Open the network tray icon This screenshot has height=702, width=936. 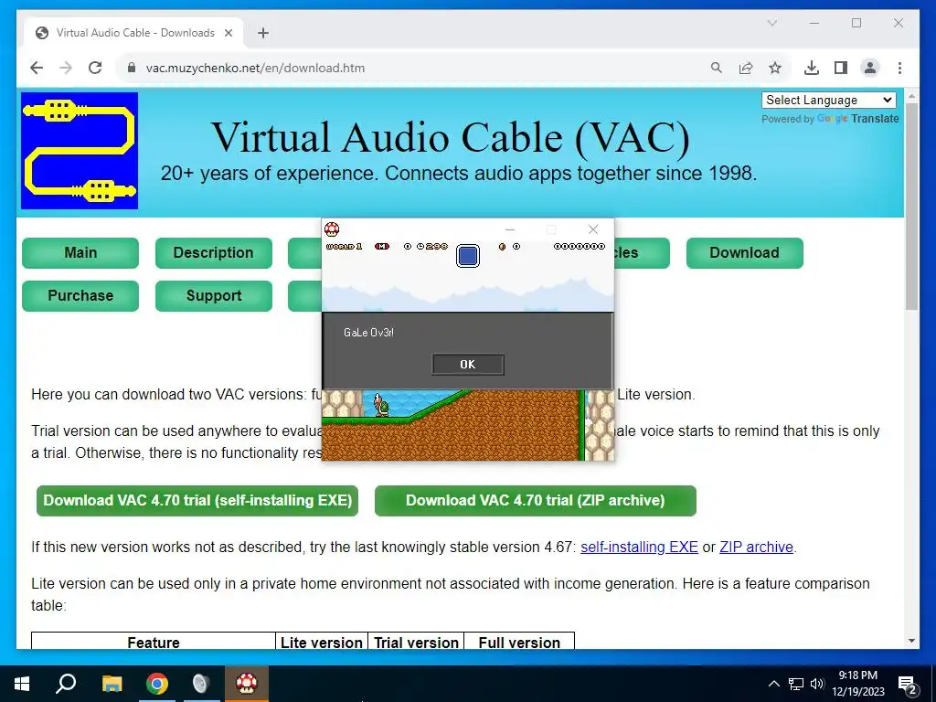796,684
